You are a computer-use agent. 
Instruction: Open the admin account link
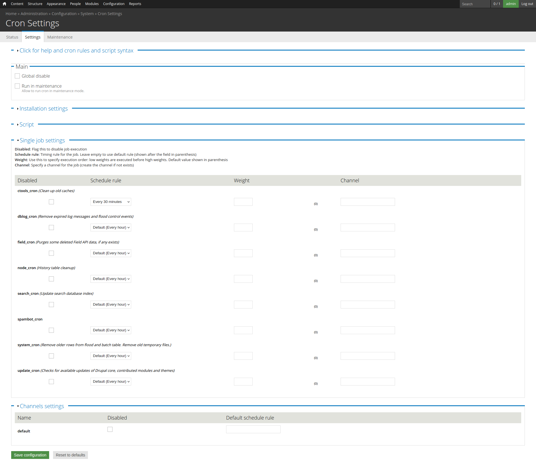pos(511,4)
